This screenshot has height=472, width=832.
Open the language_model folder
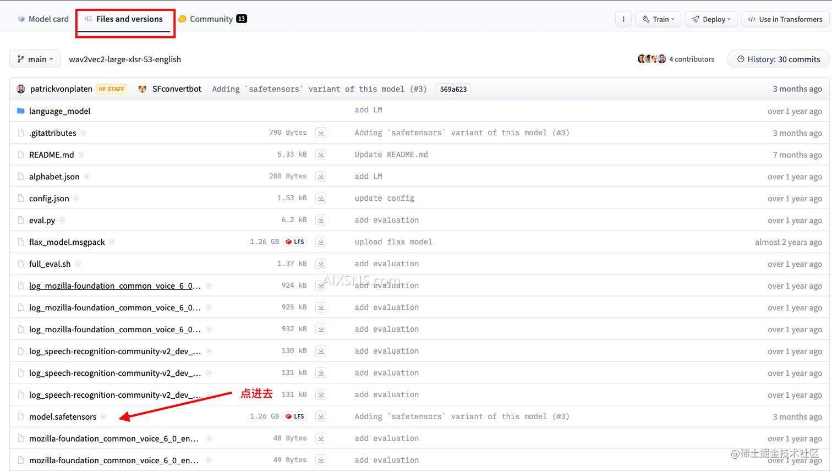pyautogui.click(x=59, y=111)
